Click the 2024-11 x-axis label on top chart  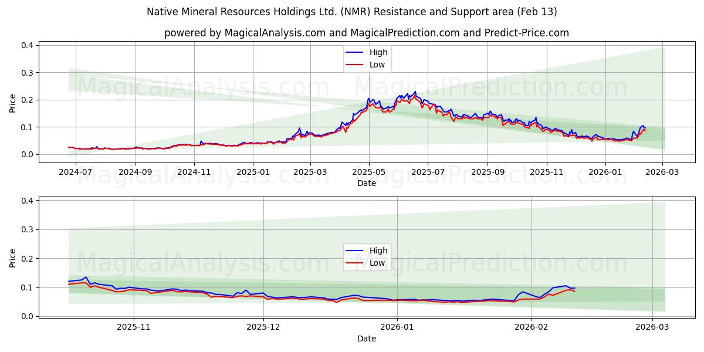(194, 172)
